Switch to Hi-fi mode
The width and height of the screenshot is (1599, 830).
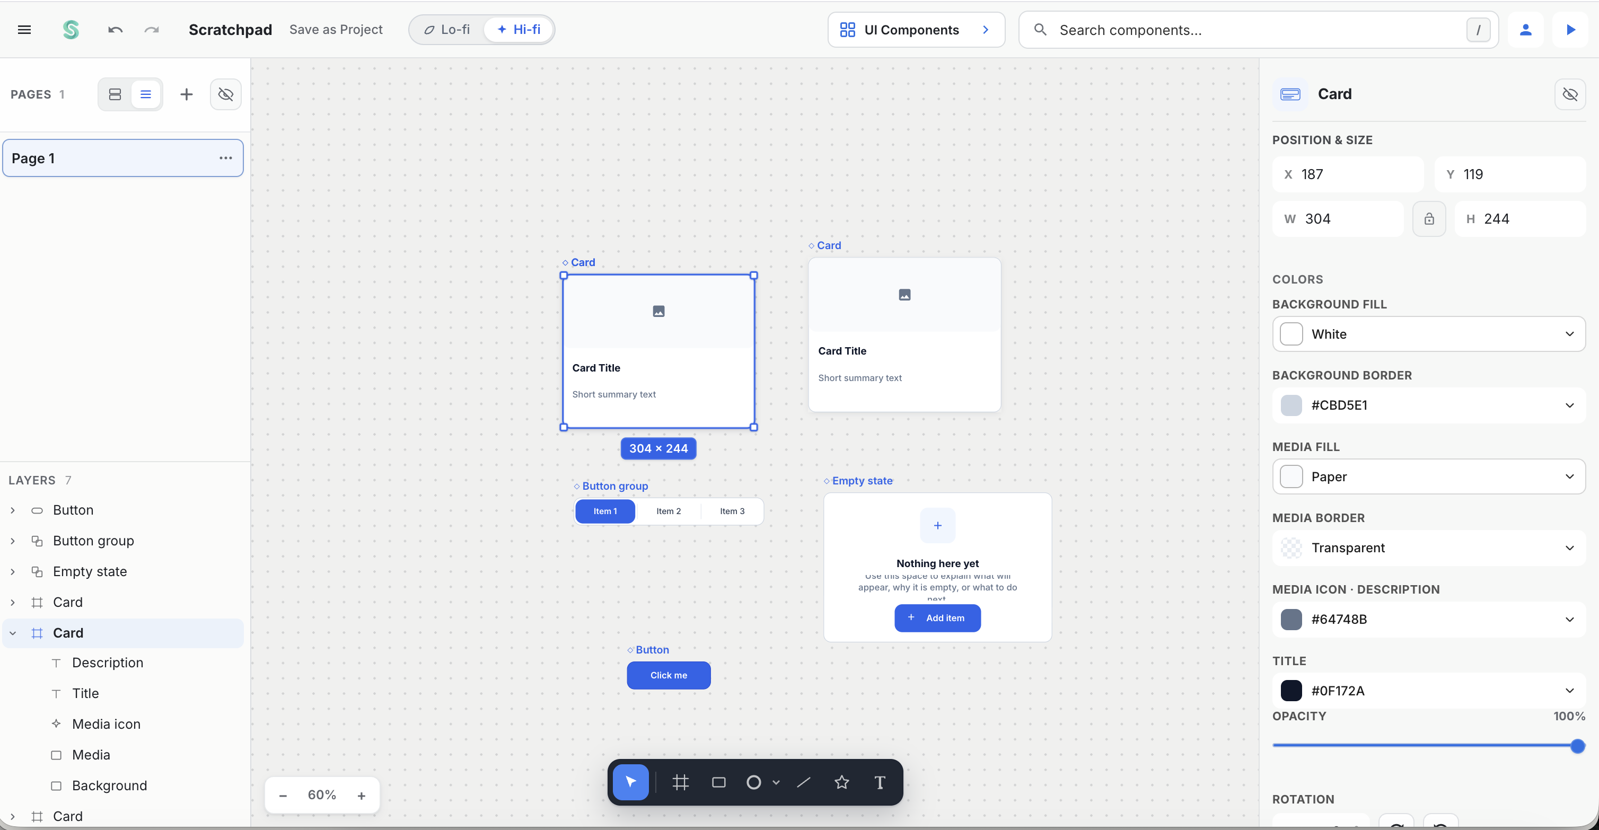(519, 30)
